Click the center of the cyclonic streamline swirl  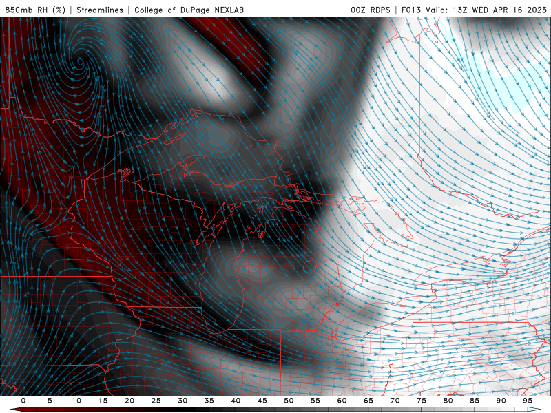tap(81, 63)
